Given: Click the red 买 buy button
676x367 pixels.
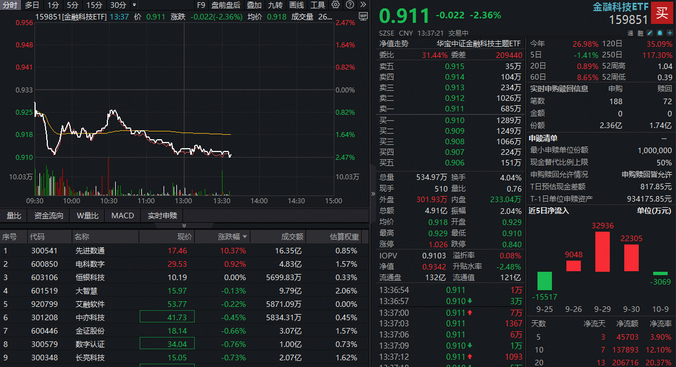Looking at the screenshot, I should pyautogui.click(x=662, y=13).
